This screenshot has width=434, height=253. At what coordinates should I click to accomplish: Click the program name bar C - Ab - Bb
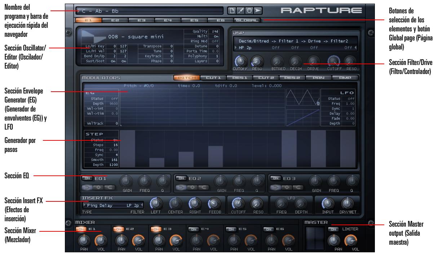coord(150,11)
